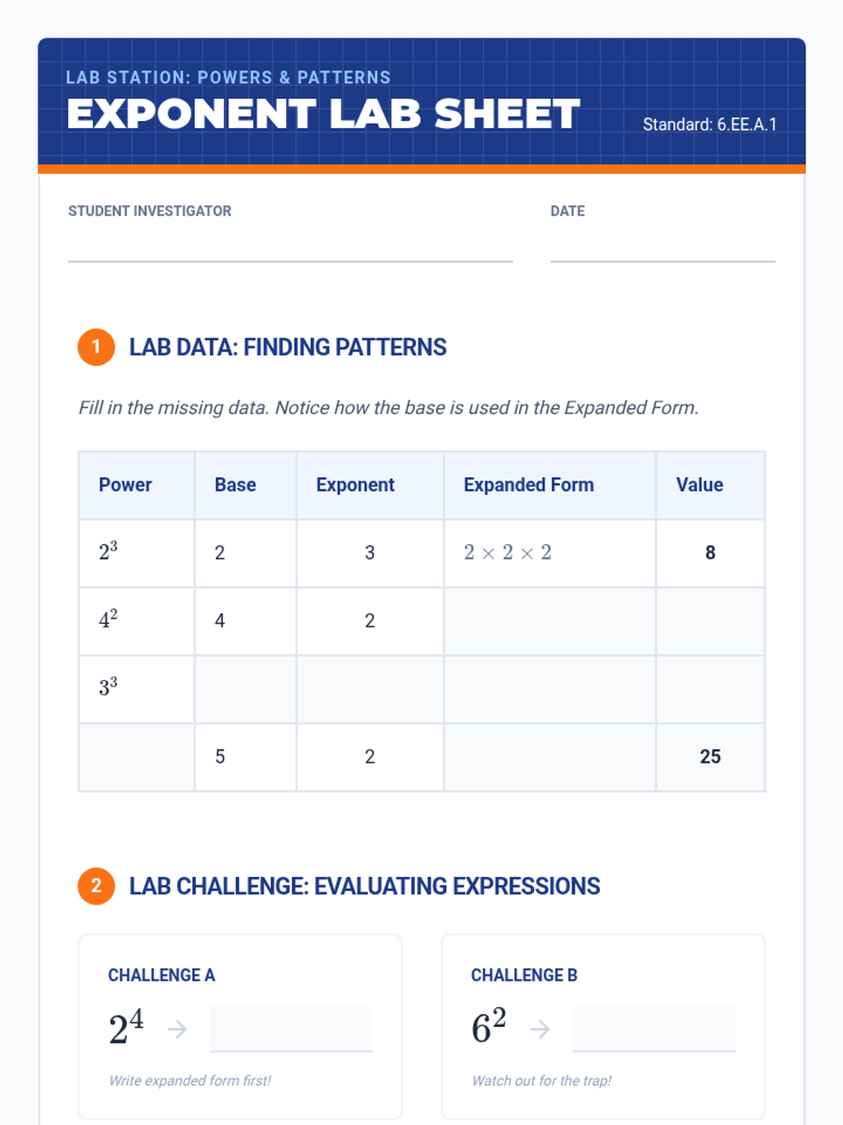The width and height of the screenshot is (843, 1125).
Task: Click the orange section 2 number badge
Action: pyautogui.click(x=96, y=886)
